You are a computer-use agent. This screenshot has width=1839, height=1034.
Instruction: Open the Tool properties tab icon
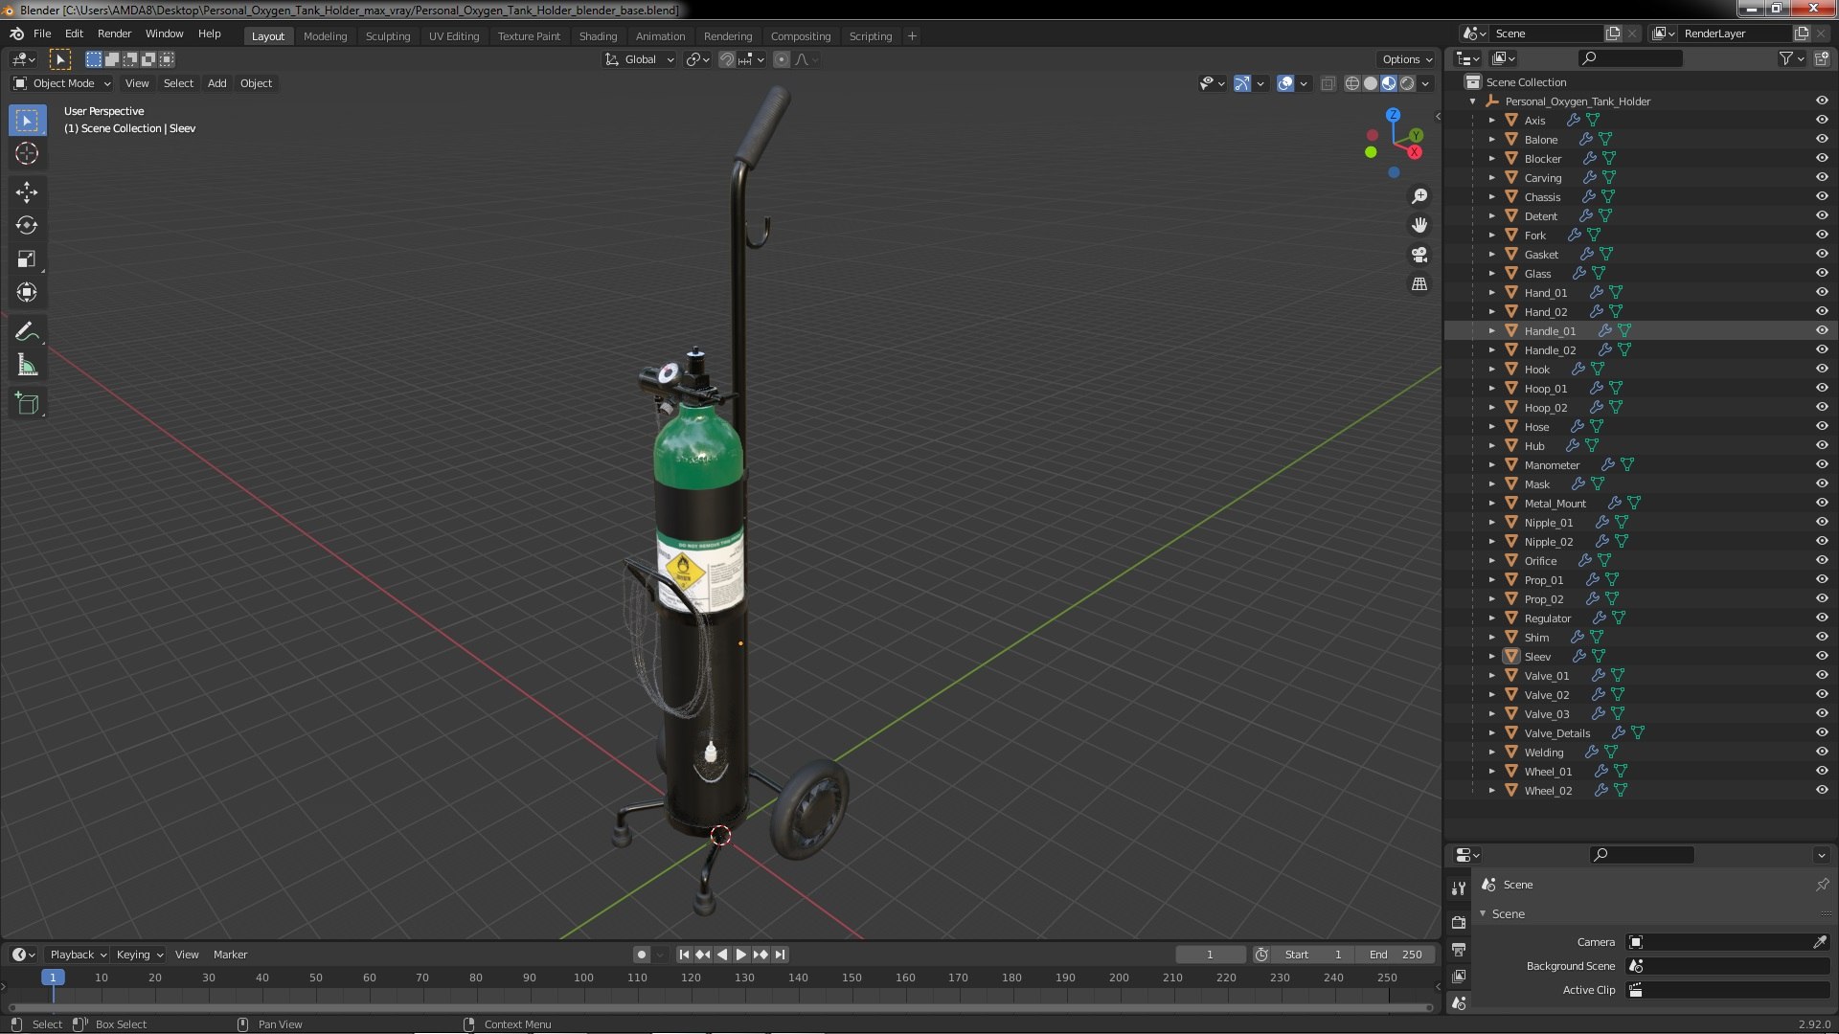point(1459,888)
